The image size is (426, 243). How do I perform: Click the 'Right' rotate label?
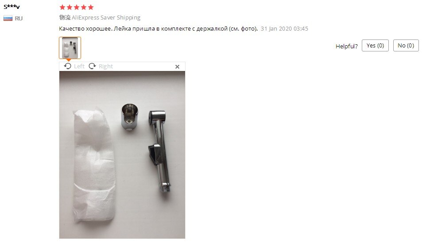click(x=106, y=66)
